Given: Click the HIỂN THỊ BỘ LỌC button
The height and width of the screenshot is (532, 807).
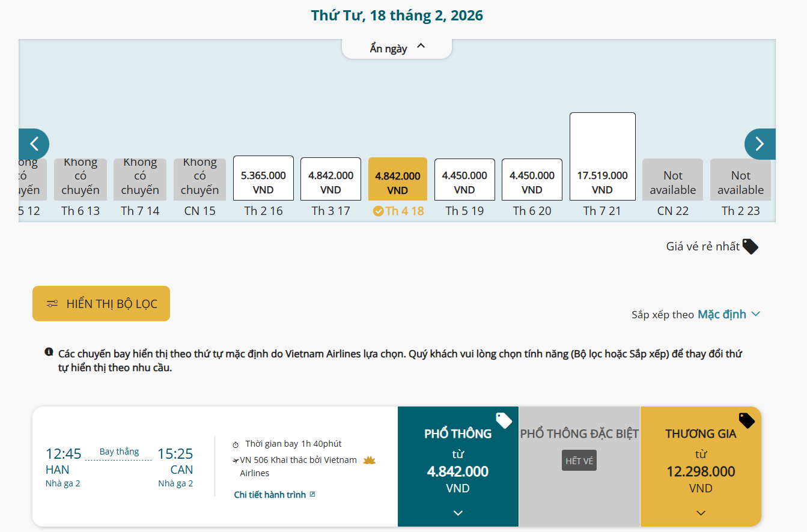Looking at the screenshot, I should point(101,304).
